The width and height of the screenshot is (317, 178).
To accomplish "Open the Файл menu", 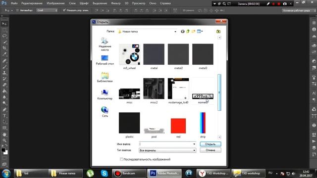I will (x=14, y=3).
